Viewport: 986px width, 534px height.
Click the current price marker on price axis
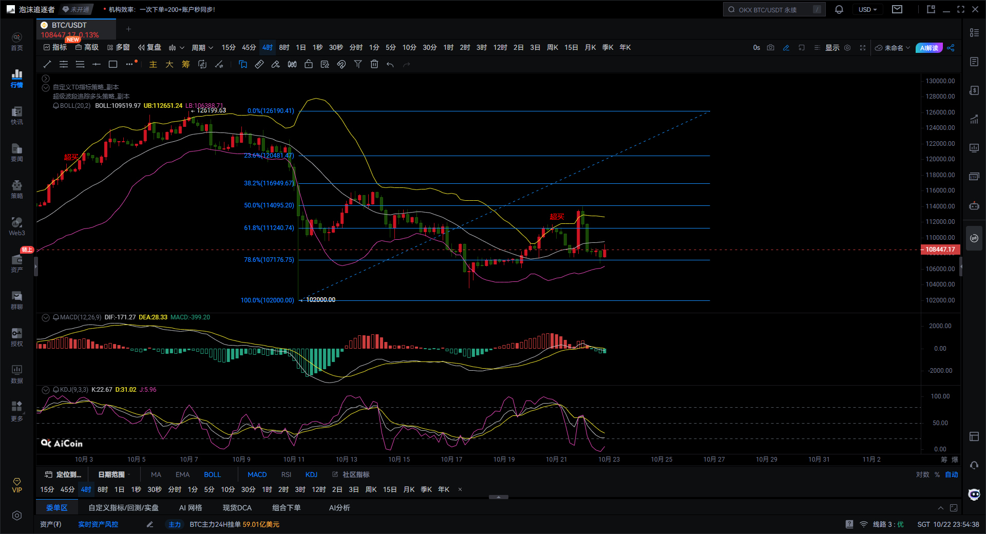tap(940, 250)
